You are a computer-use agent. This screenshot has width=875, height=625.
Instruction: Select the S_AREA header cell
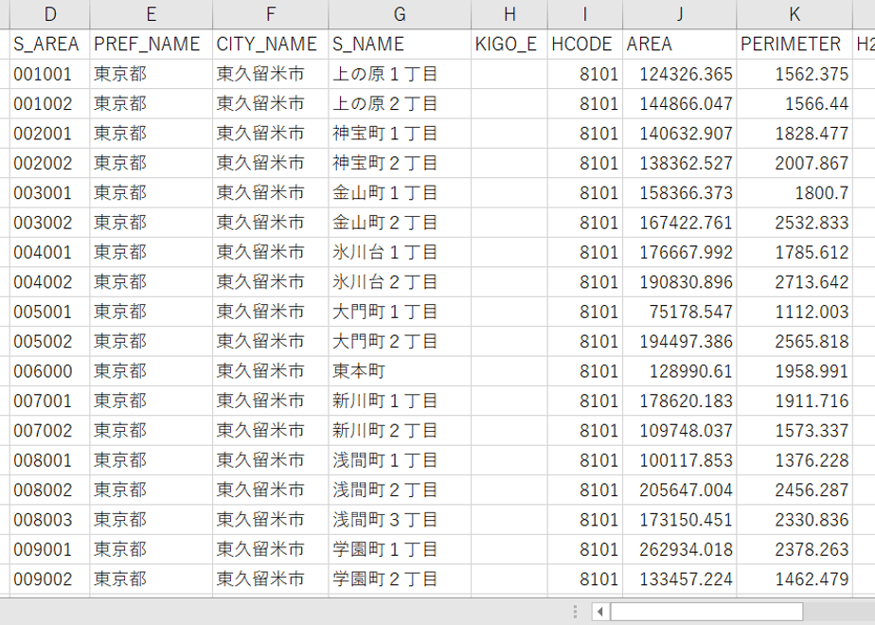[x=49, y=45]
